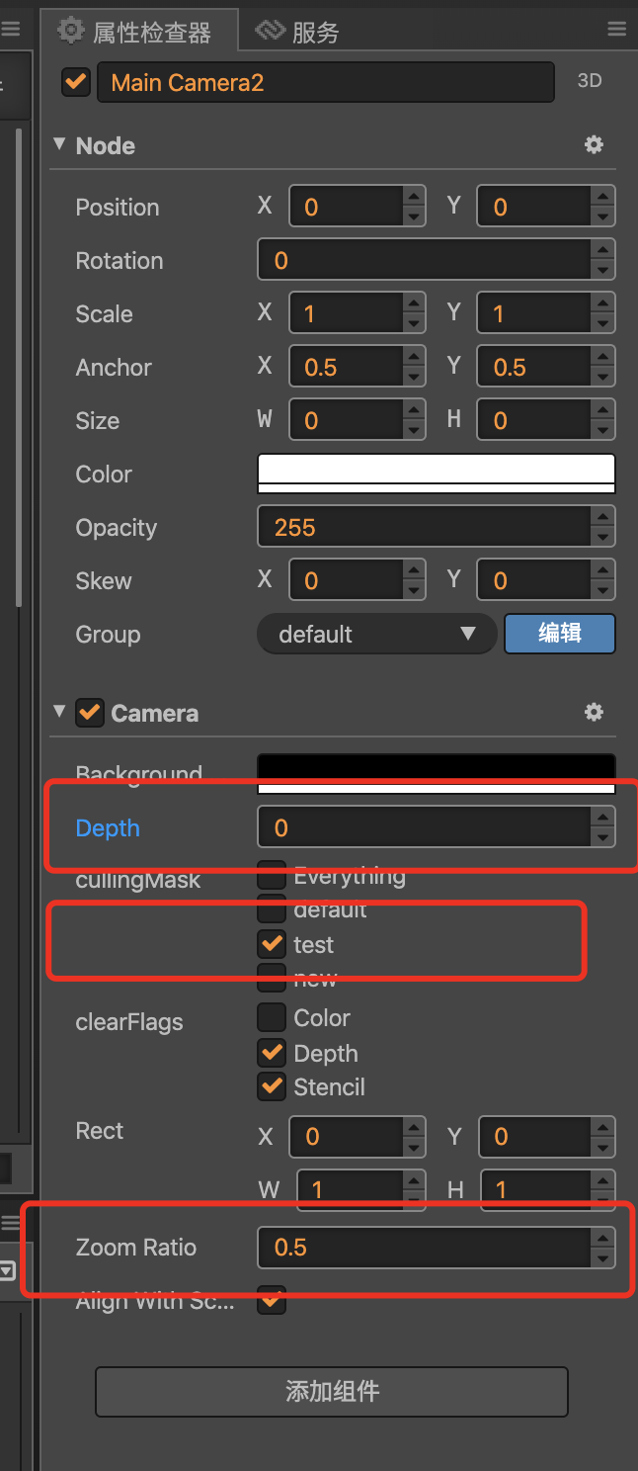The height and width of the screenshot is (1471, 638).
Task: Decrease the Zoom Ratio with down arrow
Action: click(603, 1258)
